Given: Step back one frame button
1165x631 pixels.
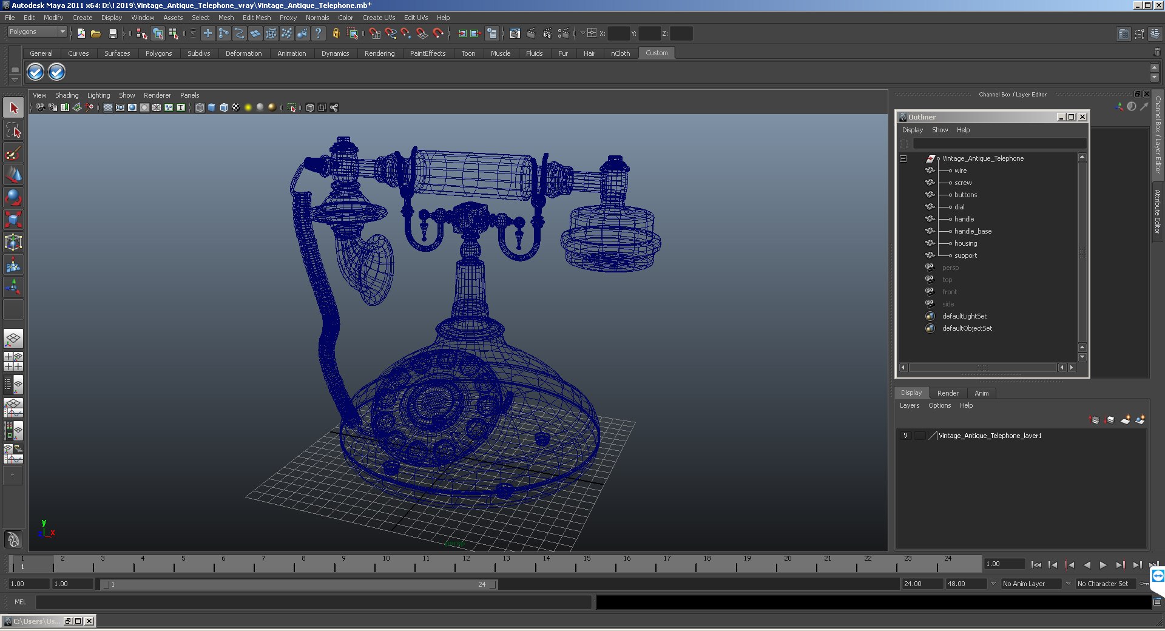Looking at the screenshot, I should tap(1053, 565).
